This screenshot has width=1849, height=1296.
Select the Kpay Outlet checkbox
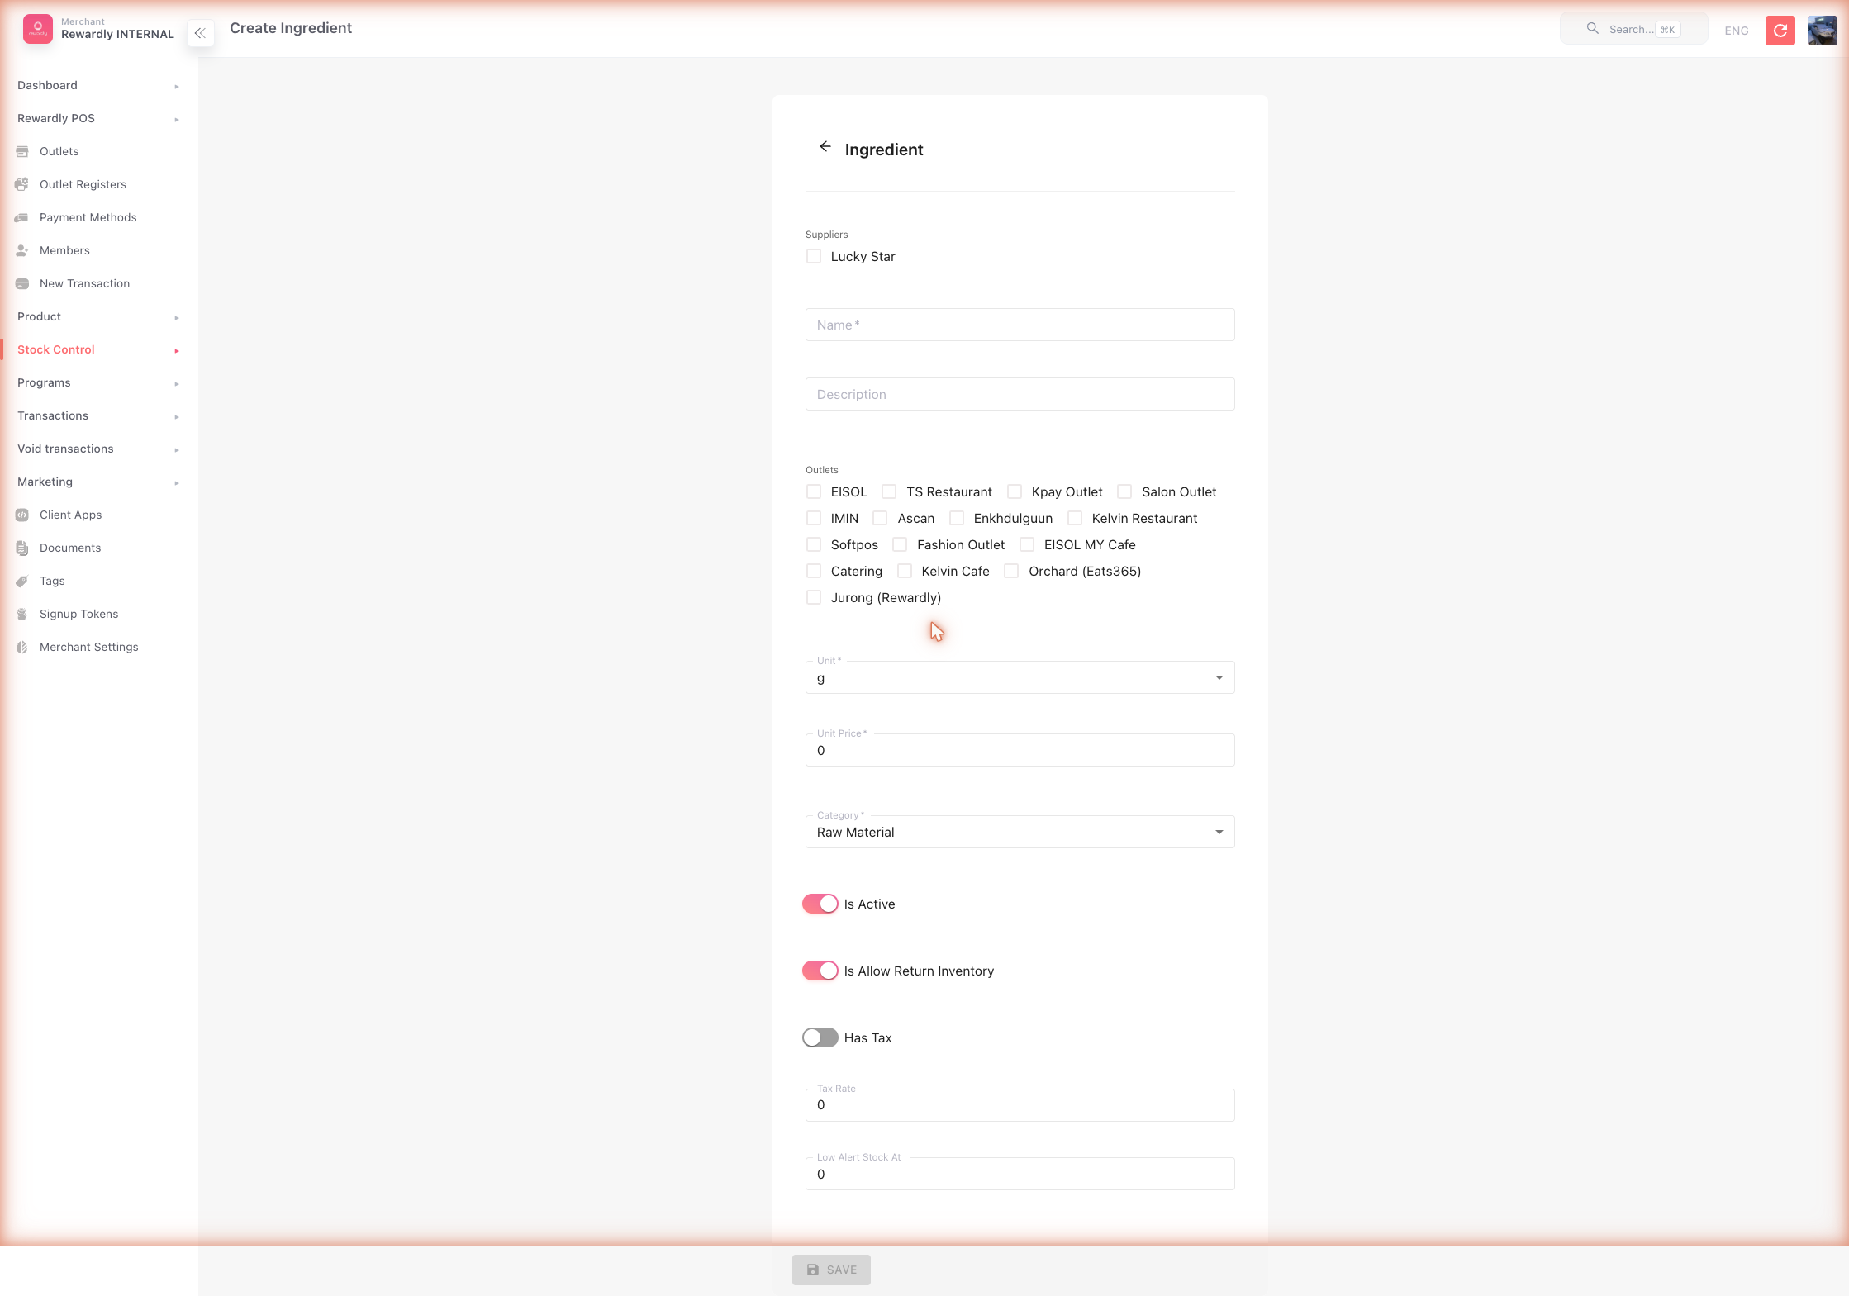[1015, 491]
